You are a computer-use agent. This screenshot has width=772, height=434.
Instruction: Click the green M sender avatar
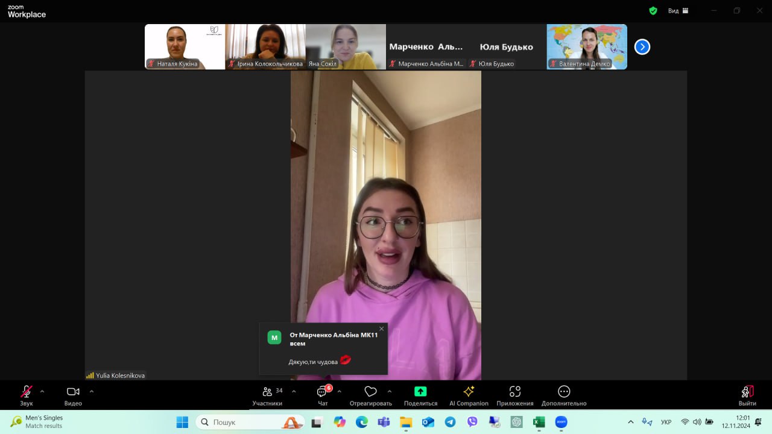pyautogui.click(x=274, y=338)
